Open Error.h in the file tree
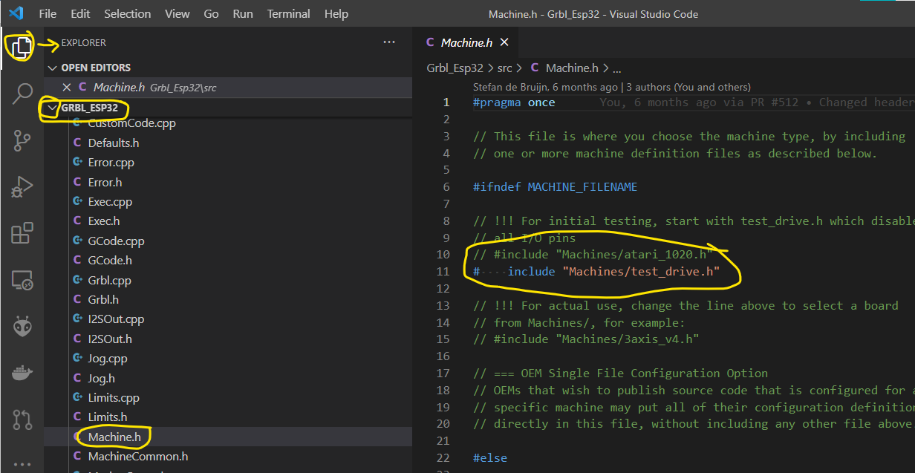Viewport: 915px width, 473px height. coord(105,182)
